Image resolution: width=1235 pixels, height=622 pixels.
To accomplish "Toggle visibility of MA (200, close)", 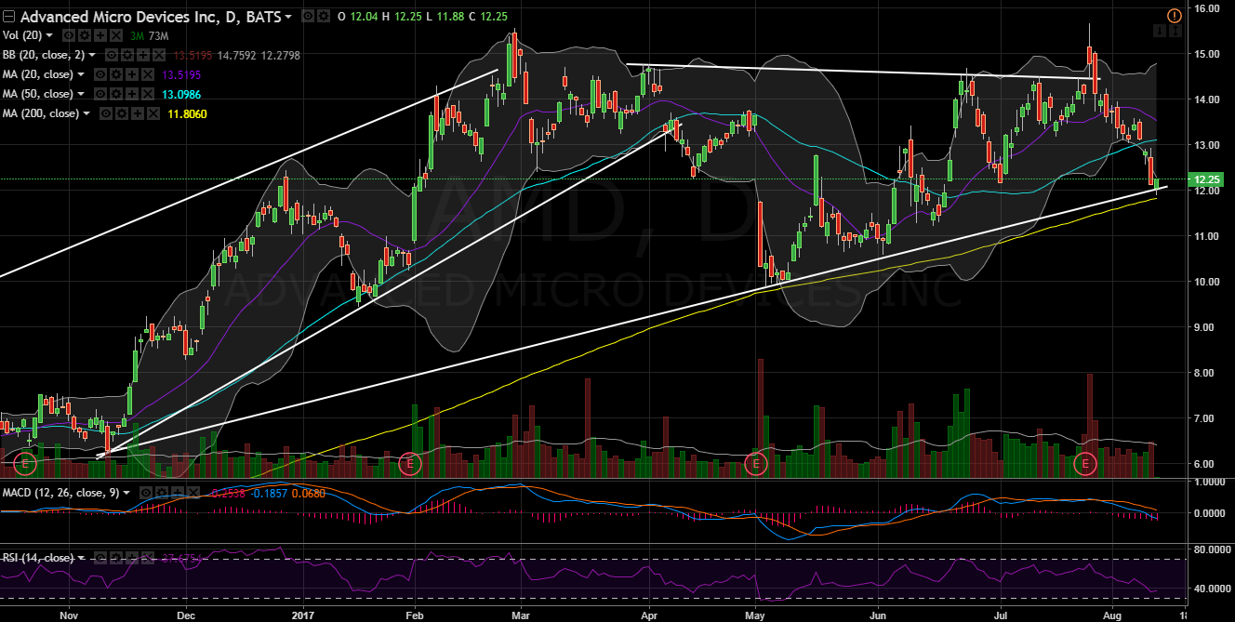I will 108,113.
